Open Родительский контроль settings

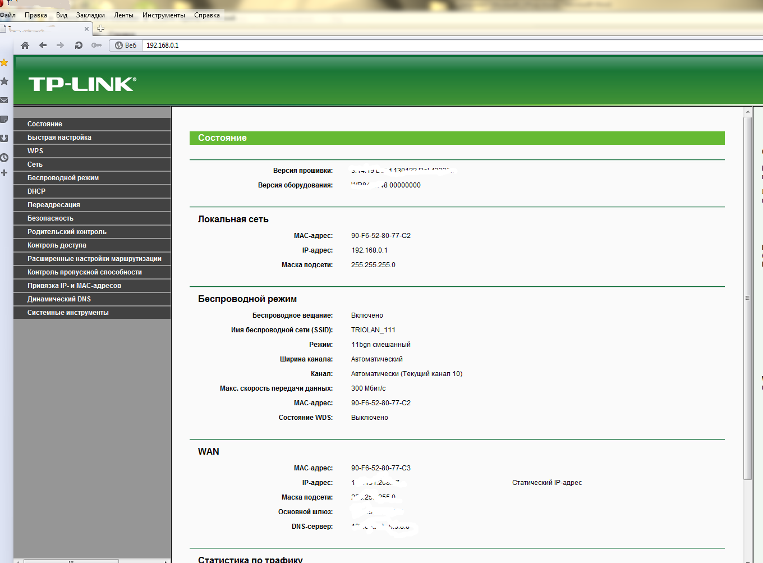67,231
